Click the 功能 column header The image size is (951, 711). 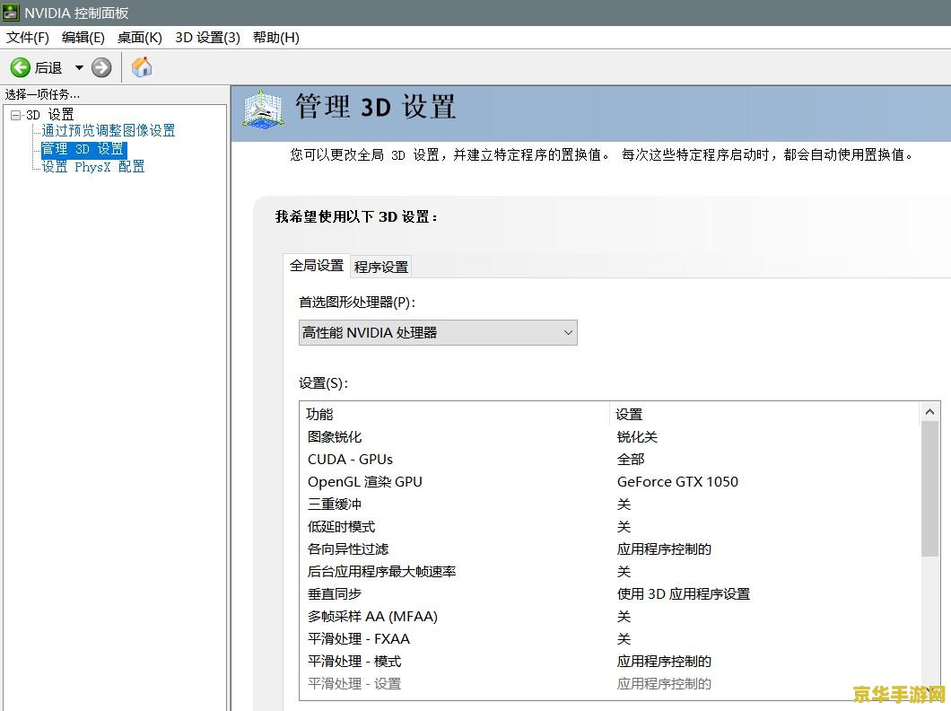click(455, 415)
